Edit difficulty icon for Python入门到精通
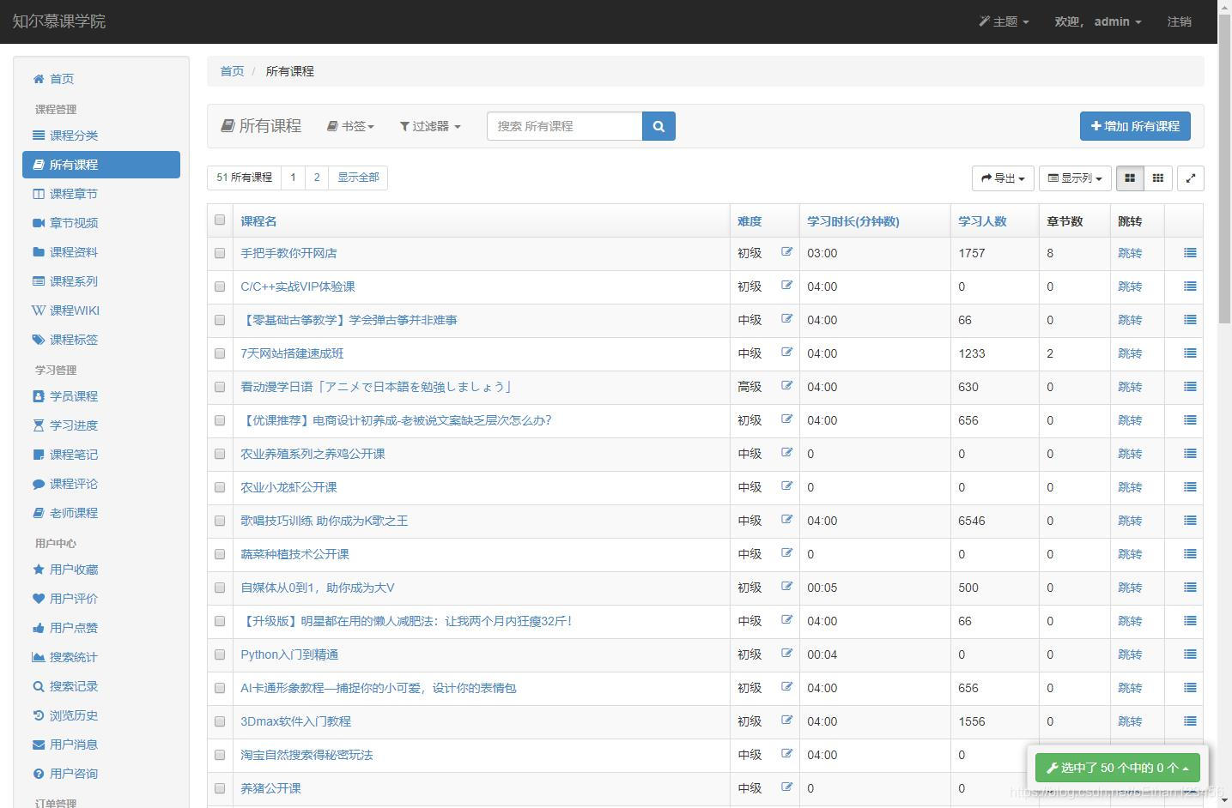The image size is (1232, 808). tap(786, 654)
